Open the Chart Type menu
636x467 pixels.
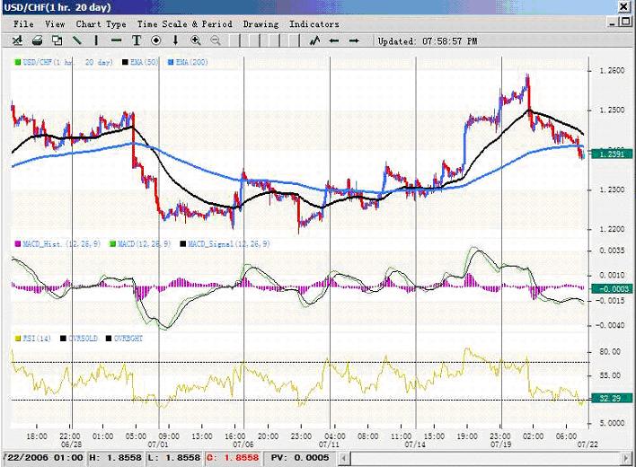(102, 23)
